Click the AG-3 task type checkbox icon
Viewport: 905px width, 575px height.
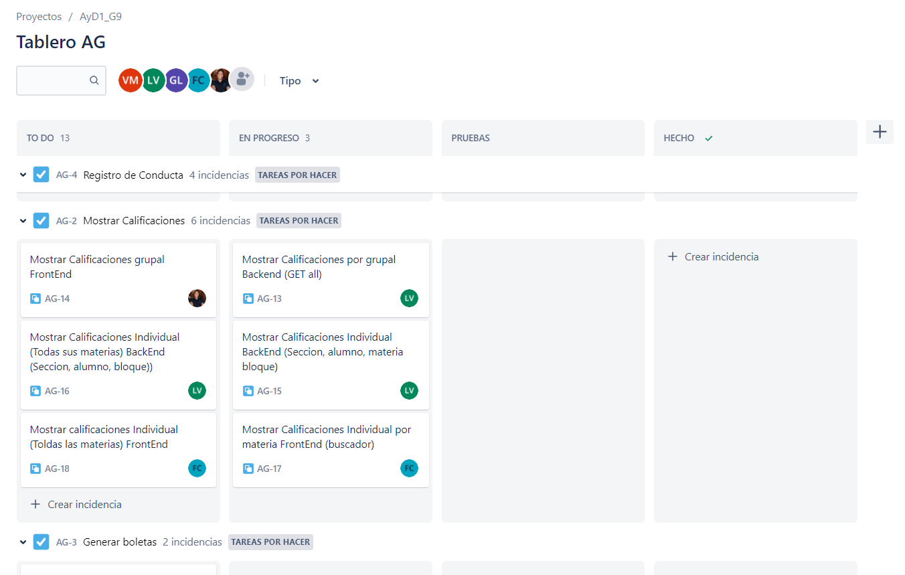coord(41,542)
